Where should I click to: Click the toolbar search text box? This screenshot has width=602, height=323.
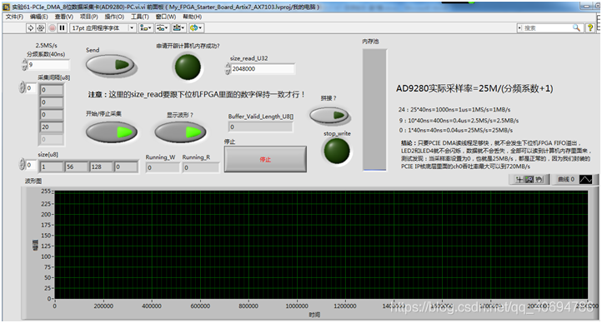[547, 27]
